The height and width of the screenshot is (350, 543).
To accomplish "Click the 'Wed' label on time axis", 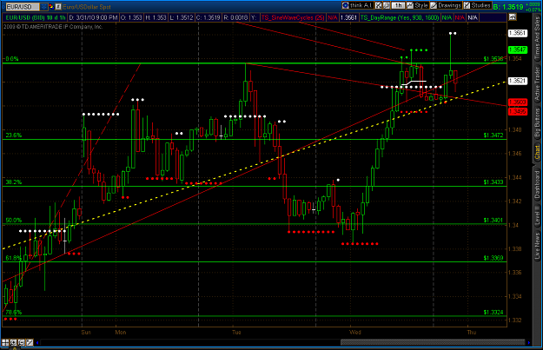I will 355,333.
